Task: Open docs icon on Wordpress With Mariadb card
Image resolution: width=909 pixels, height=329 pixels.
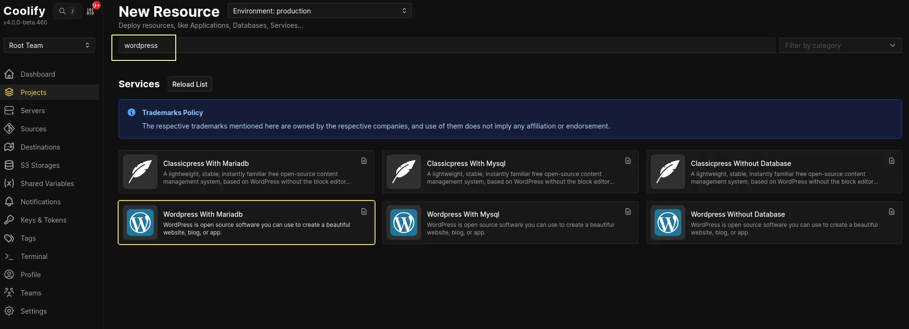Action: click(364, 212)
